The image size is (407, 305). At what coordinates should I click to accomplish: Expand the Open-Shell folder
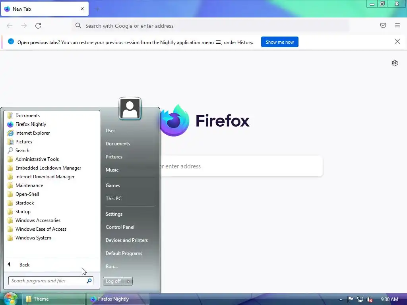[x=52, y=194]
